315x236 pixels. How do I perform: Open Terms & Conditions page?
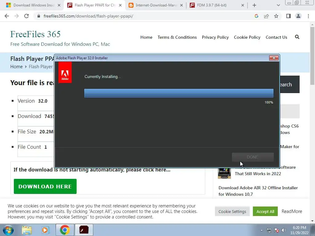(x=177, y=37)
